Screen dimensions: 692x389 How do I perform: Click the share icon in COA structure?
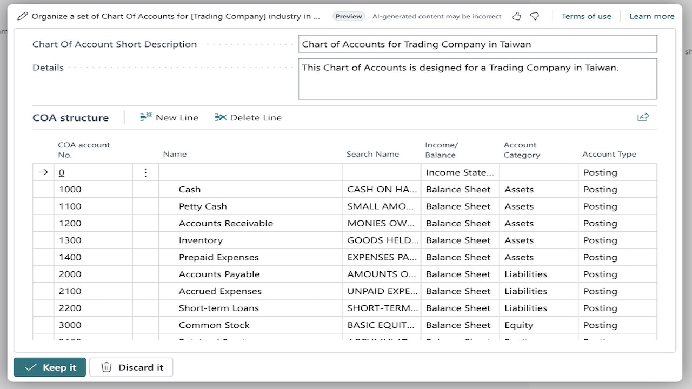(643, 117)
